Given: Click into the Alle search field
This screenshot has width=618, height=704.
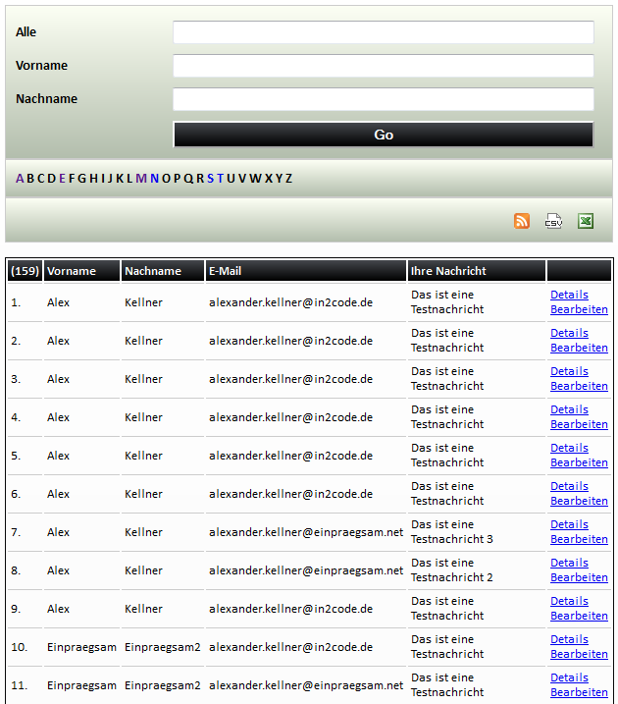Looking at the screenshot, I should click(x=383, y=32).
